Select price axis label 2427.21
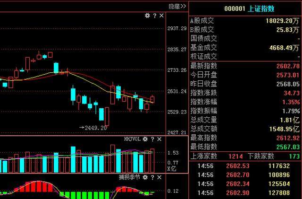The height and width of the screenshot is (199, 302). [x=177, y=132]
